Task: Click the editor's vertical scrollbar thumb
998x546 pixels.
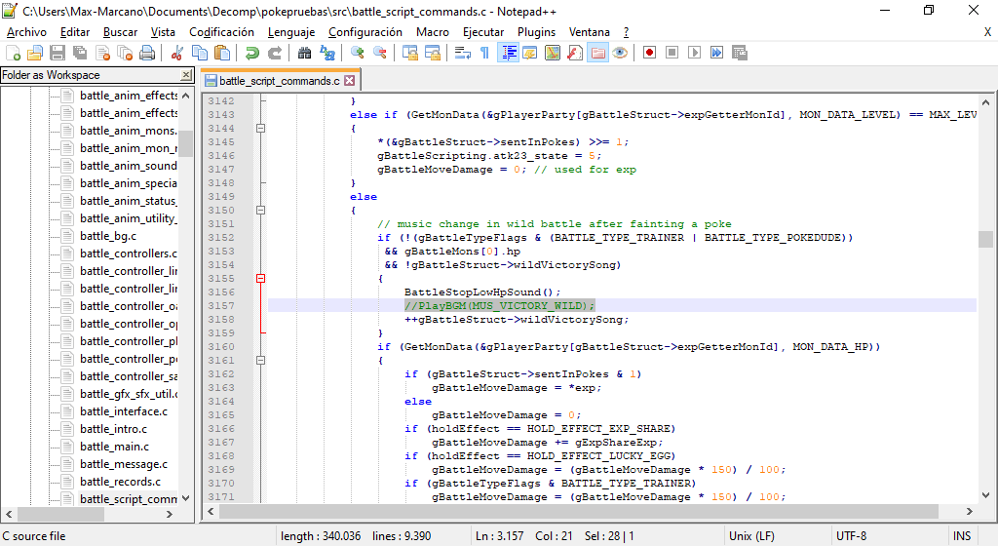Action: 985,240
